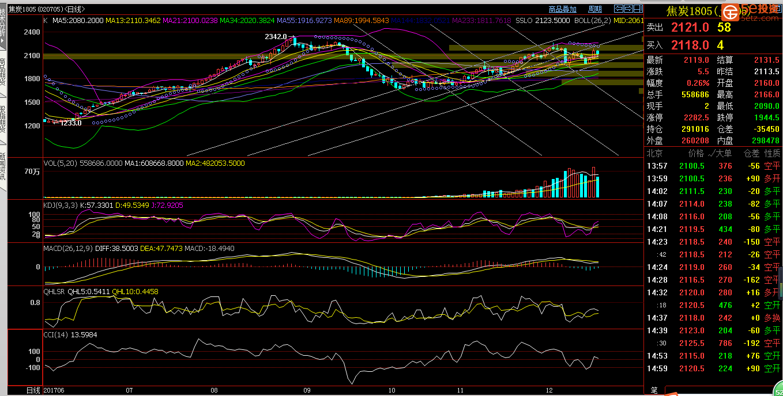
Task: Click the 日线 period label at bottom left
Action: point(33,390)
